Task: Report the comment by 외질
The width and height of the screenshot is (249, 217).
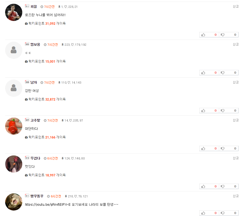Action: point(236,6)
